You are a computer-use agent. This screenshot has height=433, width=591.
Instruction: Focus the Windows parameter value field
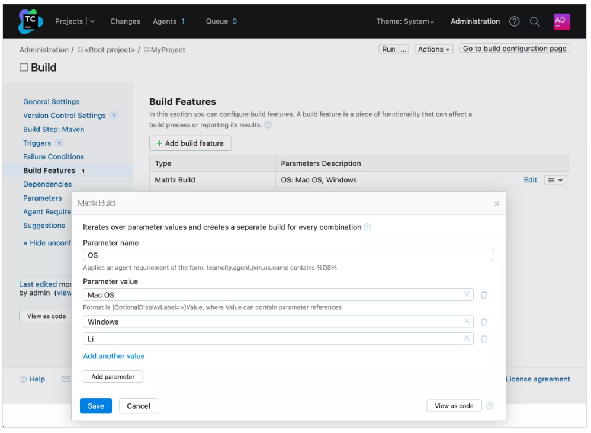(x=278, y=322)
